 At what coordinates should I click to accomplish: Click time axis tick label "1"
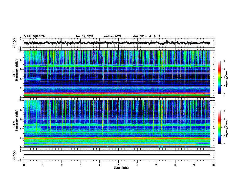(x=43, y=165)
